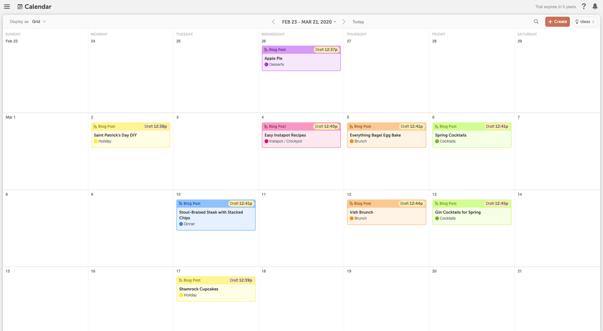603x331 pixels.
Task: Open the Saint Patrick's Day DIY post
Action: [x=115, y=135]
